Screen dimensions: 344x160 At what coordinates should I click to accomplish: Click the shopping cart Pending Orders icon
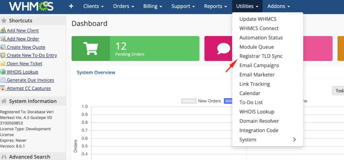(90, 48)
